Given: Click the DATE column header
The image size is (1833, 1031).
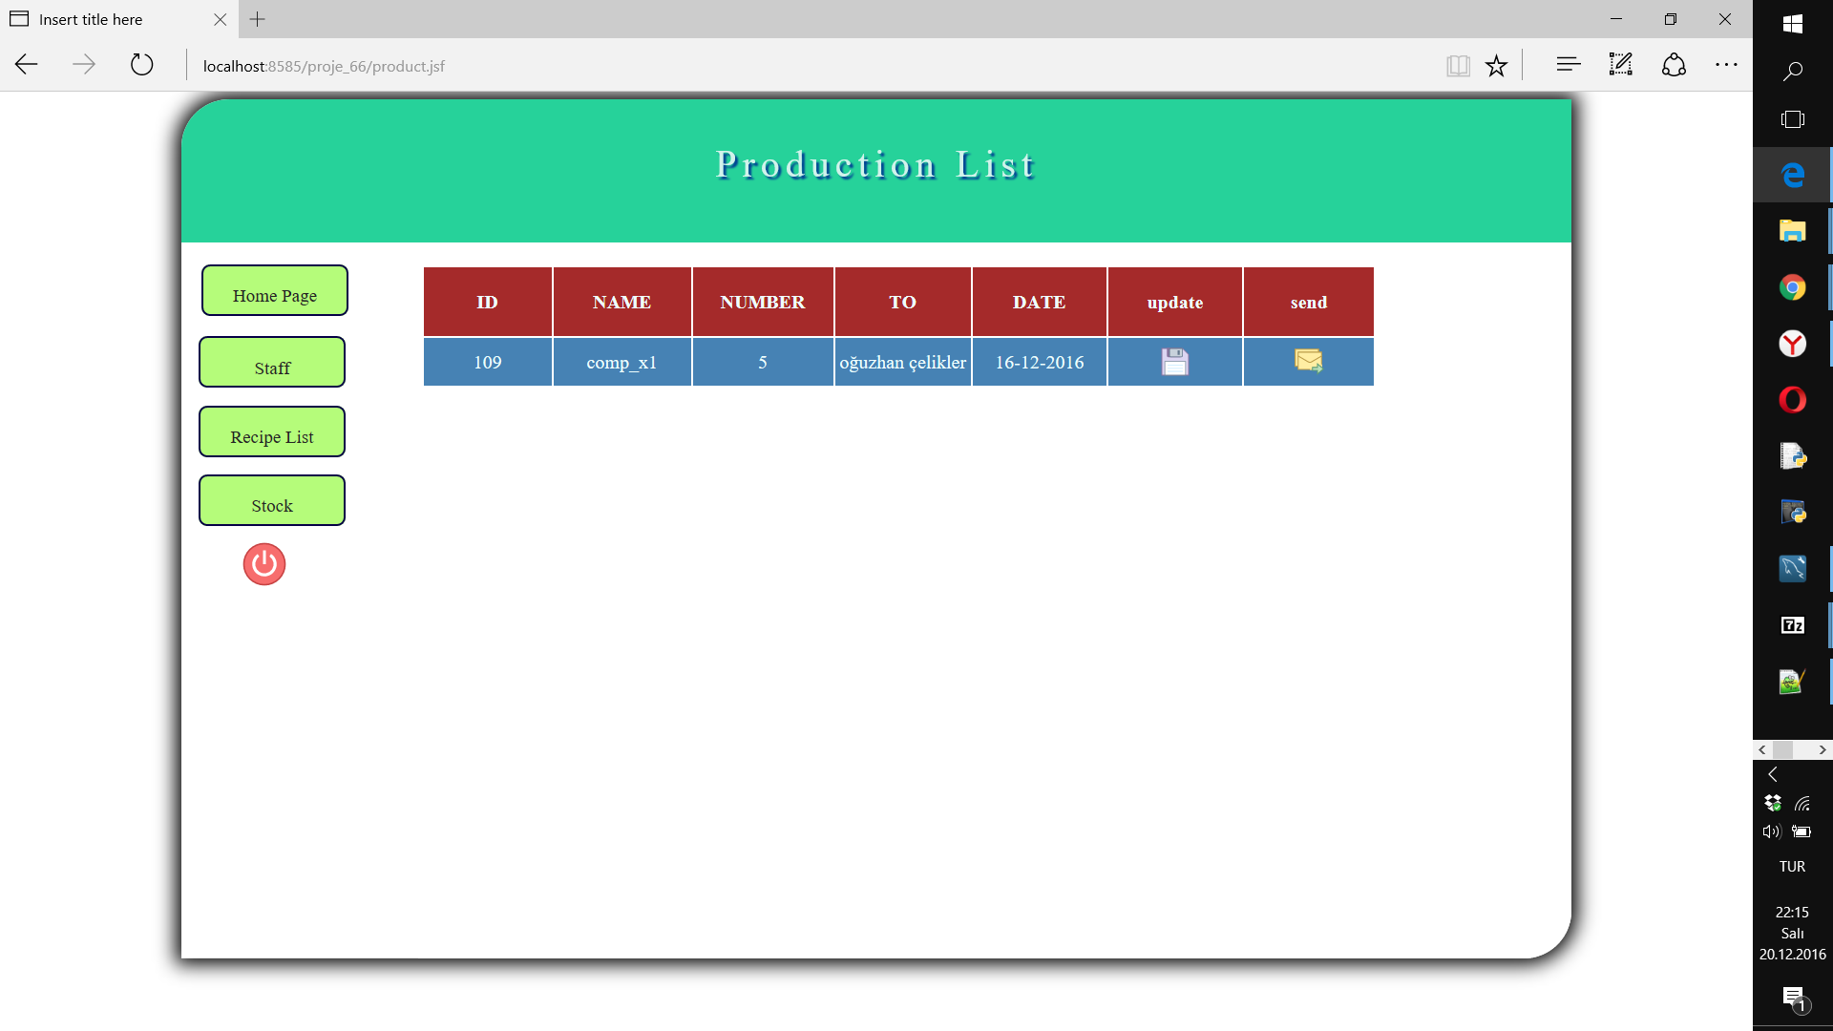Looking at the screenshot, I should 1040,302.
